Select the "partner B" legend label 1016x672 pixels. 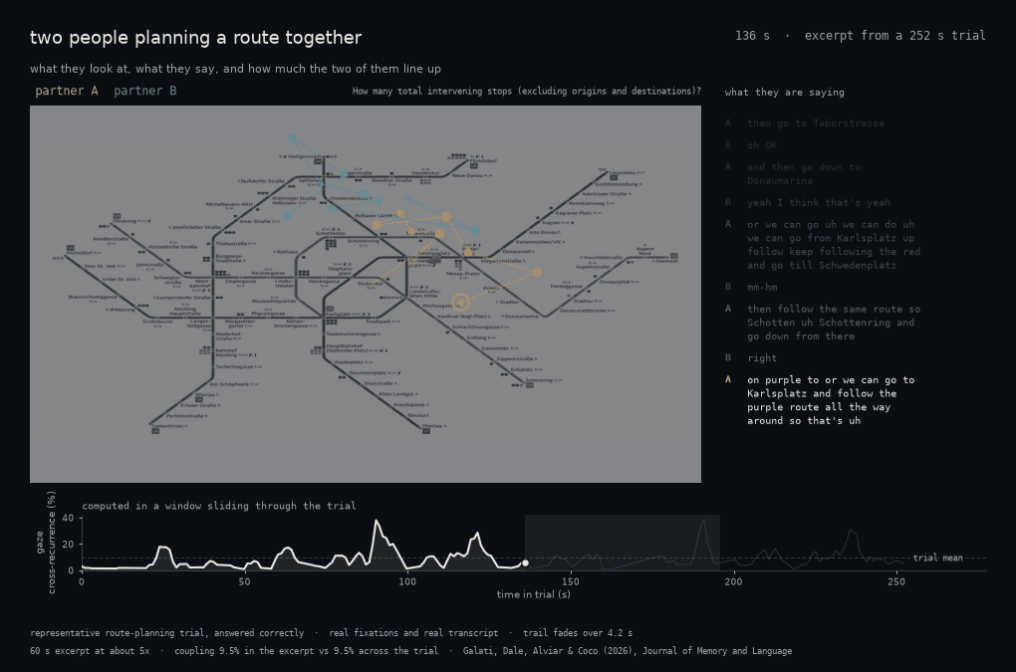[145, 91]
